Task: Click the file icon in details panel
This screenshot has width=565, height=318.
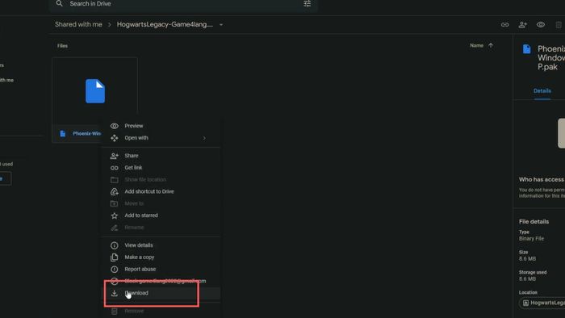Action: pos(526,49)
